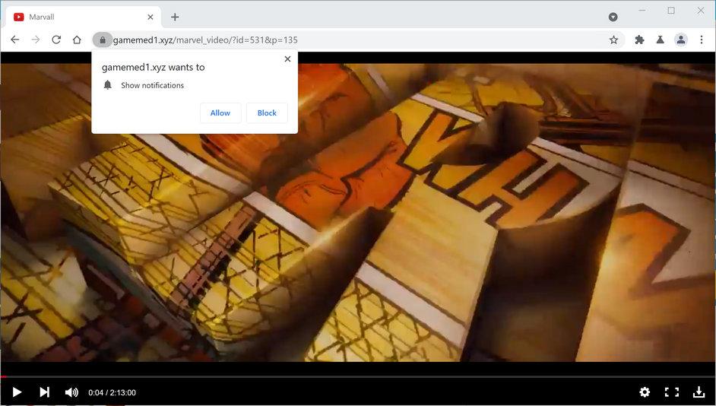Minimize the browser window
716x406 pixels.
(x=642, y=10)
